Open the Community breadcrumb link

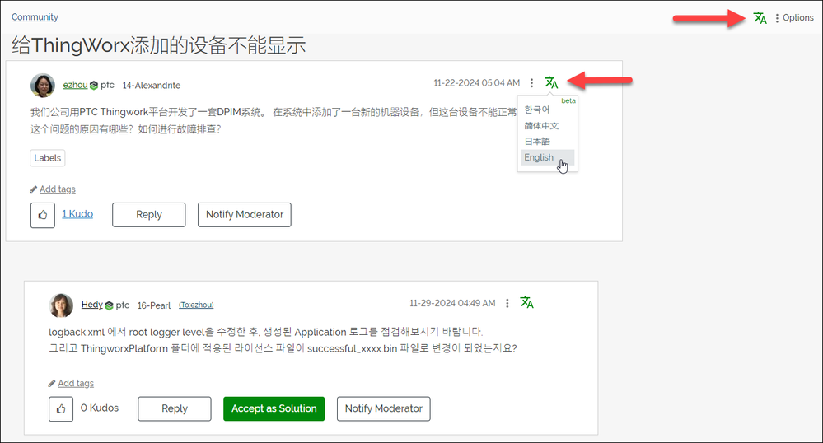(35, 16)
